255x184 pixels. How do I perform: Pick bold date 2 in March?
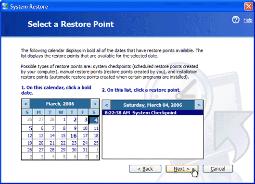(72, 120)
